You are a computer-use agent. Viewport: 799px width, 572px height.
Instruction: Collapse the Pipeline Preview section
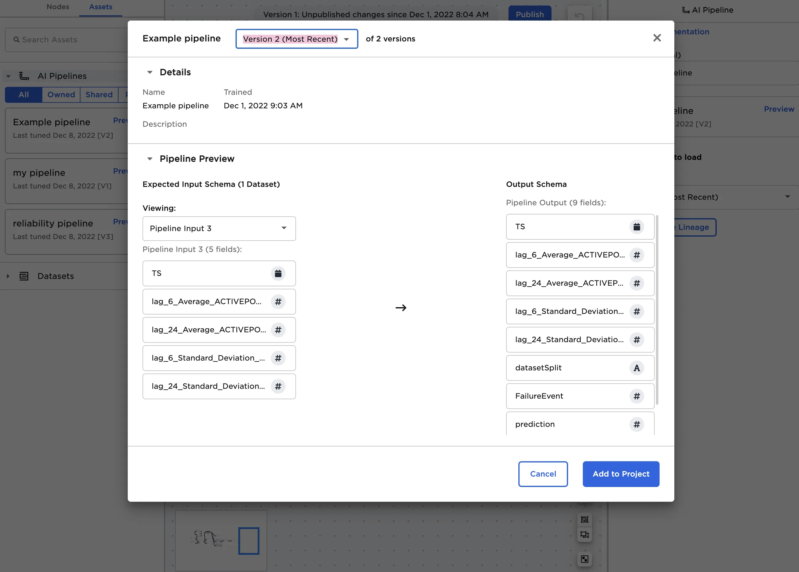coord(150,159)
